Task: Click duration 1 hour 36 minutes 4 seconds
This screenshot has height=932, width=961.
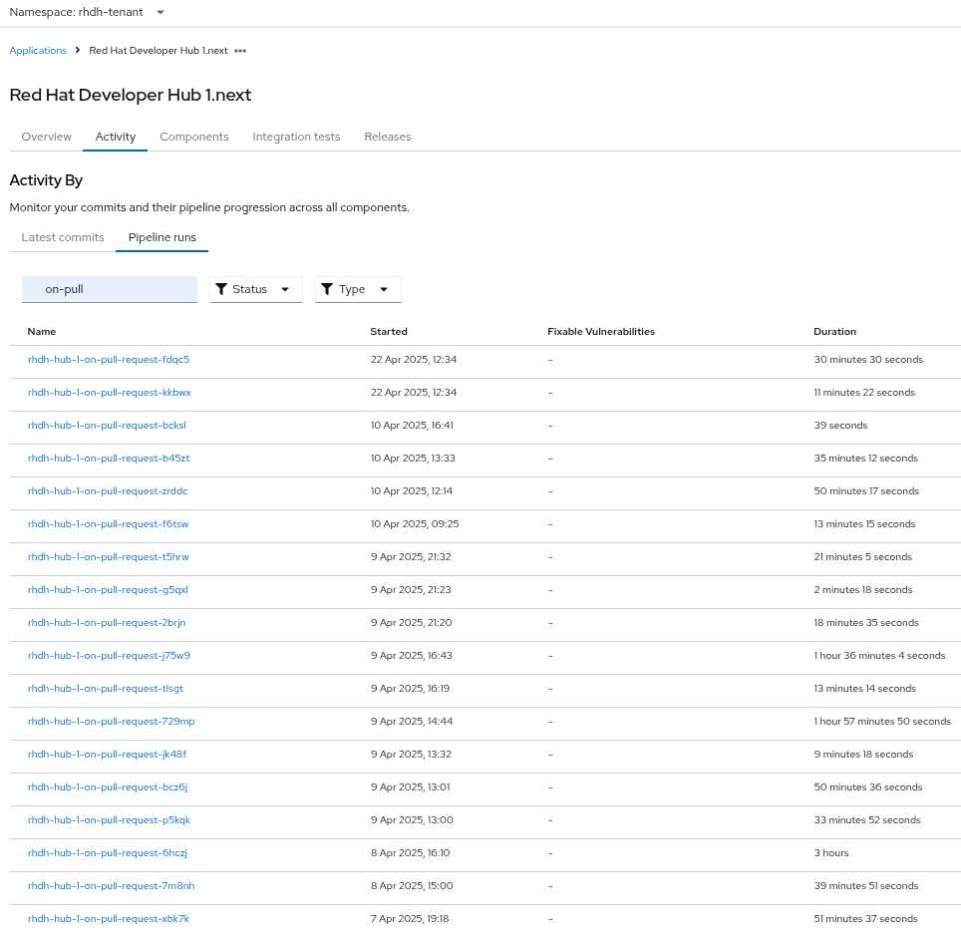Action: (879, 656)
